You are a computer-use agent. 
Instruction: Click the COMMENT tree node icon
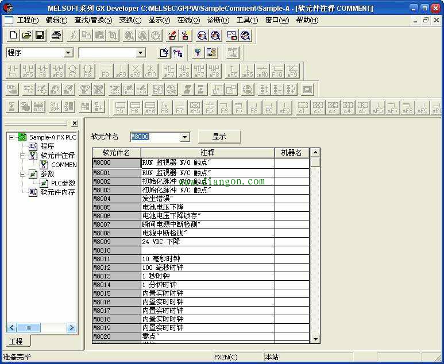[44, 165]
